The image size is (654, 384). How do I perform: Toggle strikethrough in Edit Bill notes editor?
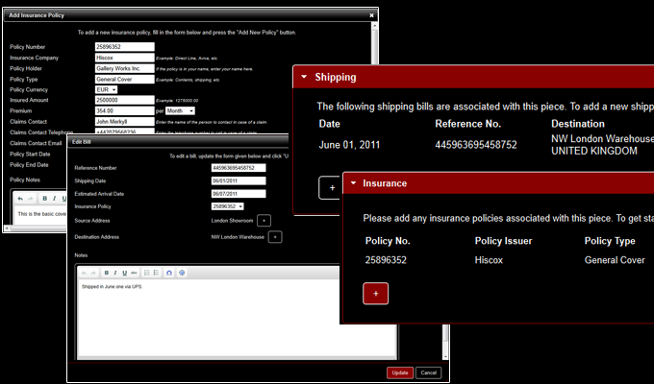134,273
